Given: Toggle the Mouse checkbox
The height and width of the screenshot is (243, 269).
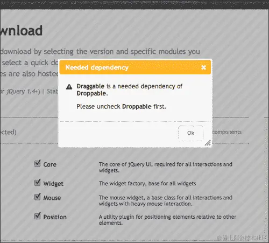Looking at the screenshot, I should (x=37, y=197).
